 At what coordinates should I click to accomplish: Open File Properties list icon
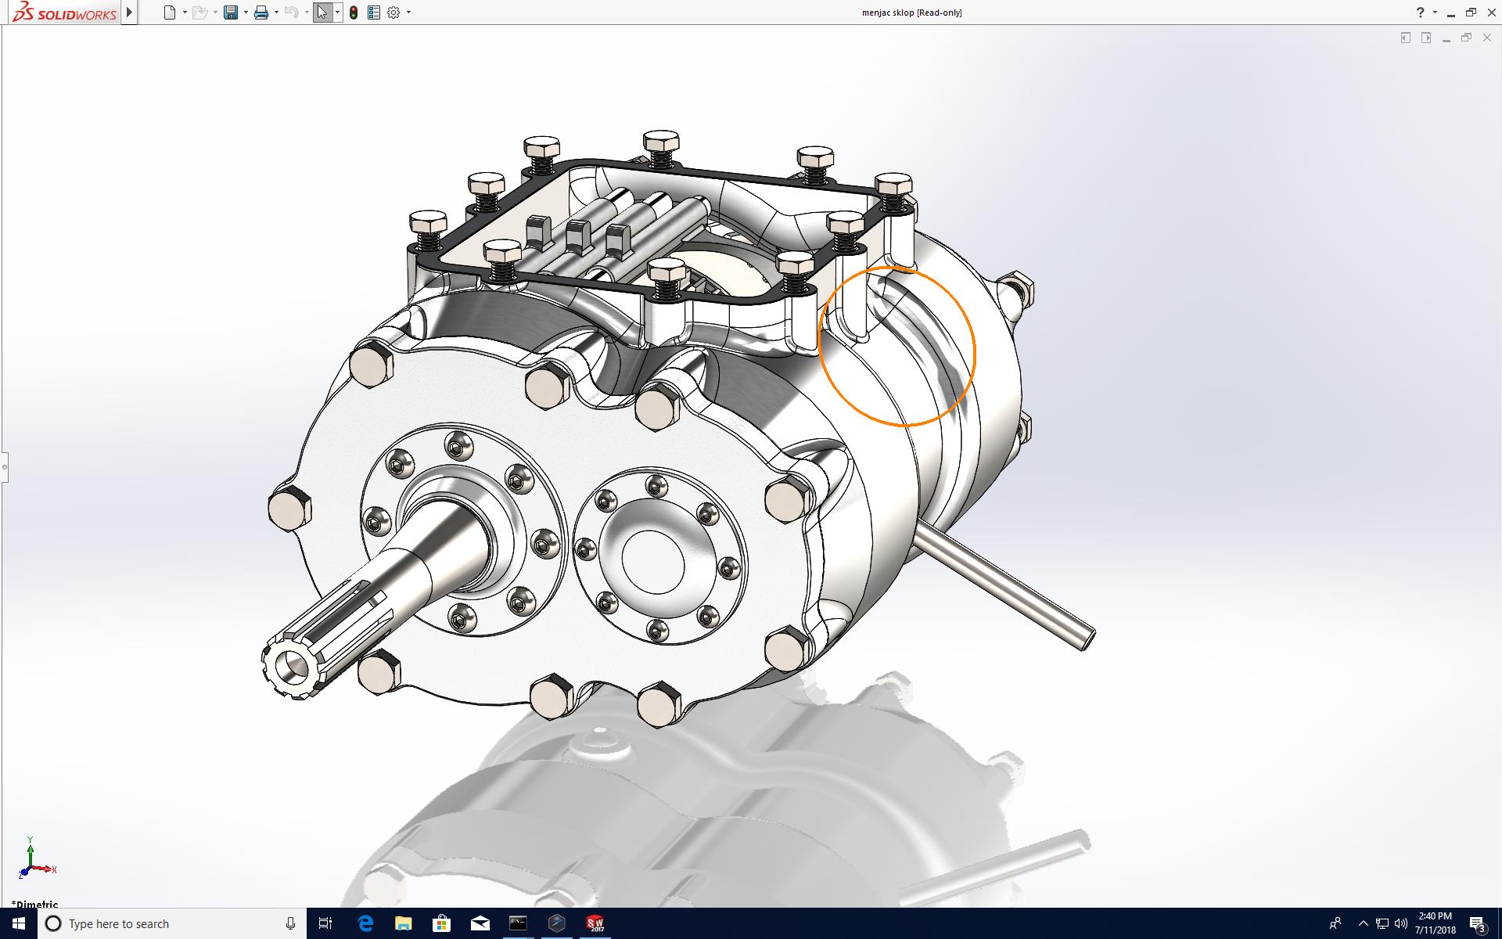tap(374, 13)
